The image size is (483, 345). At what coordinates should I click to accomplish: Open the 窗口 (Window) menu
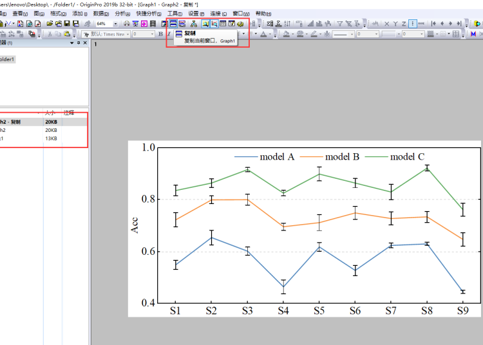point(241,14)
